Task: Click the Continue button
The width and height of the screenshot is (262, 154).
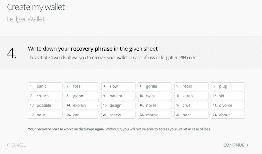Action: tap(236, 145)
